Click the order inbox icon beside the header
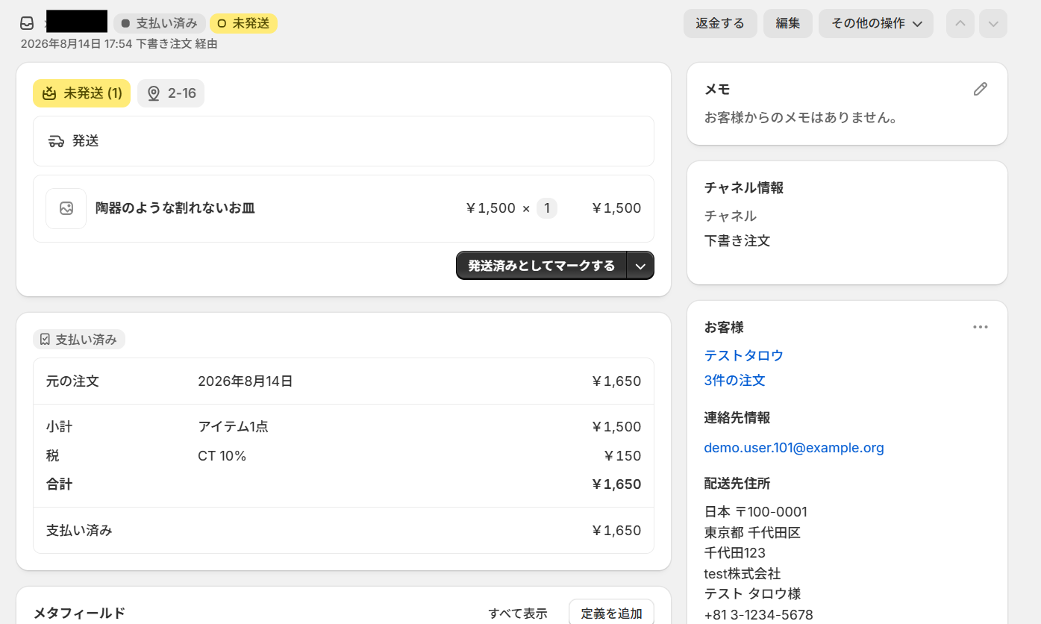 coord(27,23)
